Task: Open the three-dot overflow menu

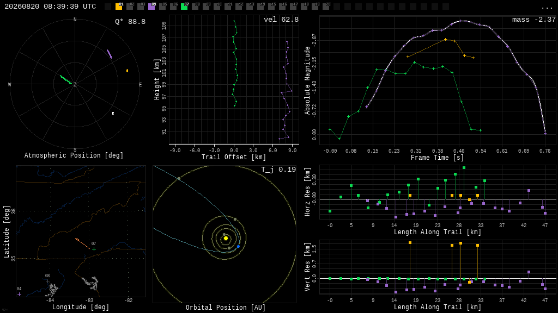Action: [x=547, y=8]
